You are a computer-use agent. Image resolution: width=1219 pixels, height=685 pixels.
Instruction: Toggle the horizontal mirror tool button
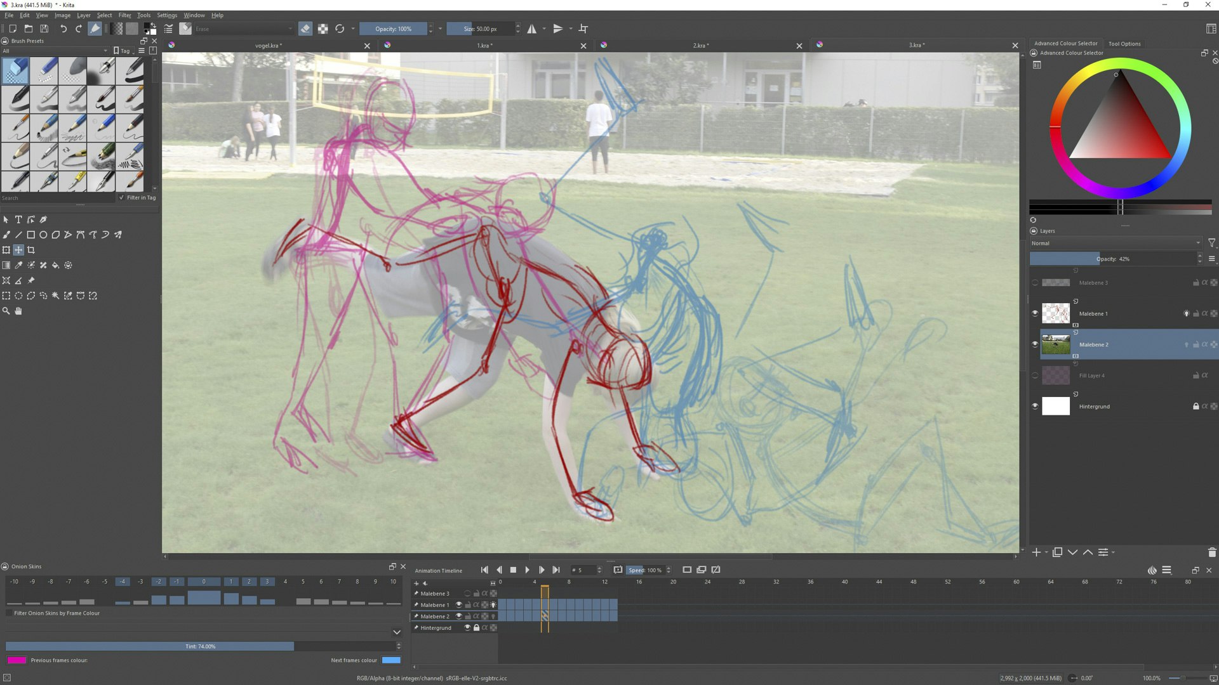click(532, 29)
